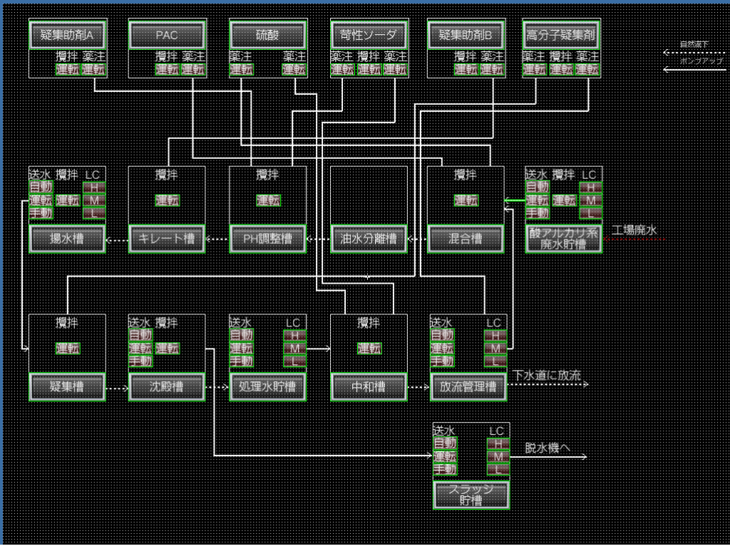Viewport: 730px width, 546px height.
Task: Click the H level indicator of 放流管理槽
Action: pyautogui.click(x=495, y=335)
